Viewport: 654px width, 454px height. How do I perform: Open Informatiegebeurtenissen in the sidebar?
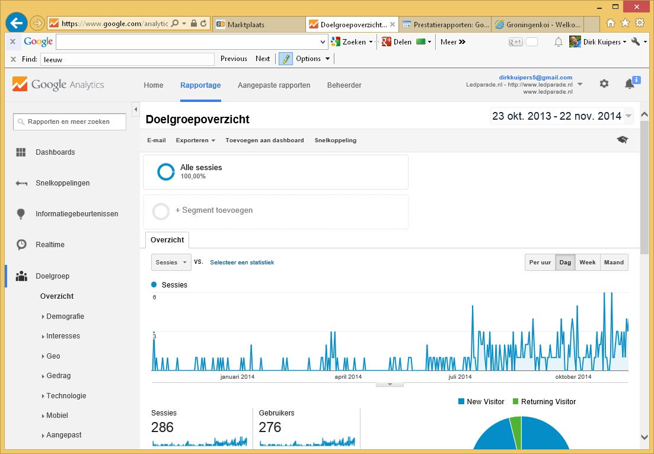(76, 214)
